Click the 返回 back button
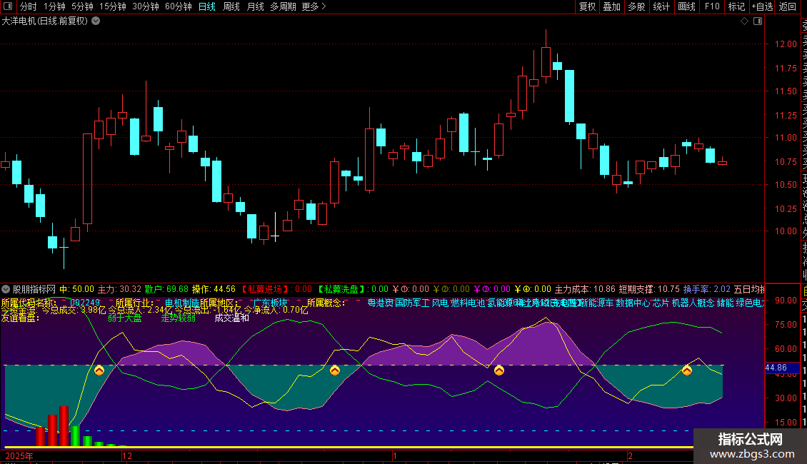The width and height of the screenshot is (807, 464). [x=788, y=6]
